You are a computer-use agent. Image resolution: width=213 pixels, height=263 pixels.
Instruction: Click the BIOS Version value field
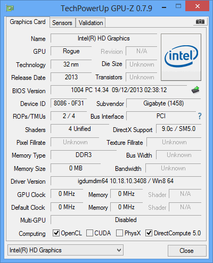coord(119,90)
